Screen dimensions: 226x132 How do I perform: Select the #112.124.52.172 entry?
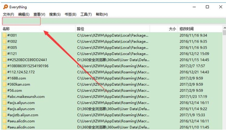(21, 72)
